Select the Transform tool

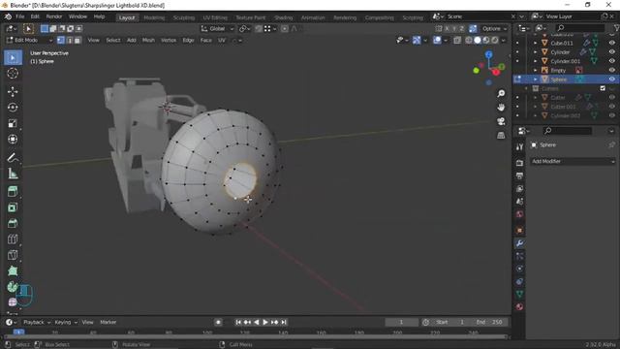(x=13, y=139)
